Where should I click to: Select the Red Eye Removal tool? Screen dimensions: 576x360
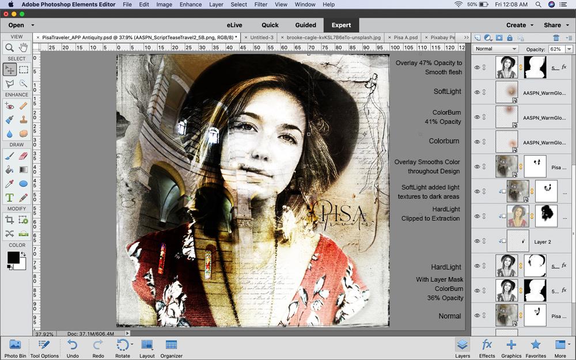click(x=10, y=106)
